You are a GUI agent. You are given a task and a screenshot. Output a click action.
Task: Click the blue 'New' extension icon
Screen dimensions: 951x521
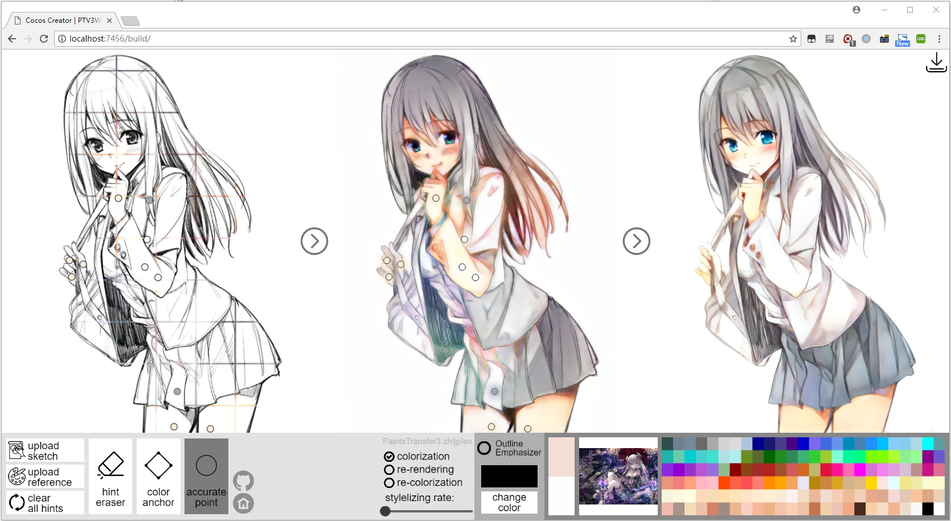(x=903, y=39)
